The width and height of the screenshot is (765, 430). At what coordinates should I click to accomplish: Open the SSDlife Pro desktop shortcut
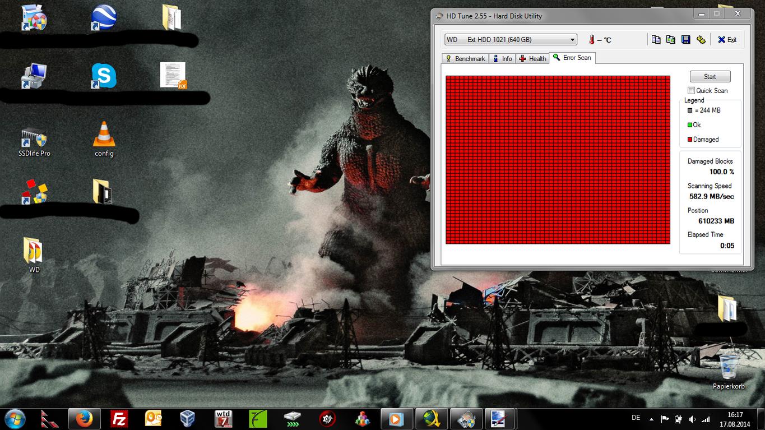point(34,142)
